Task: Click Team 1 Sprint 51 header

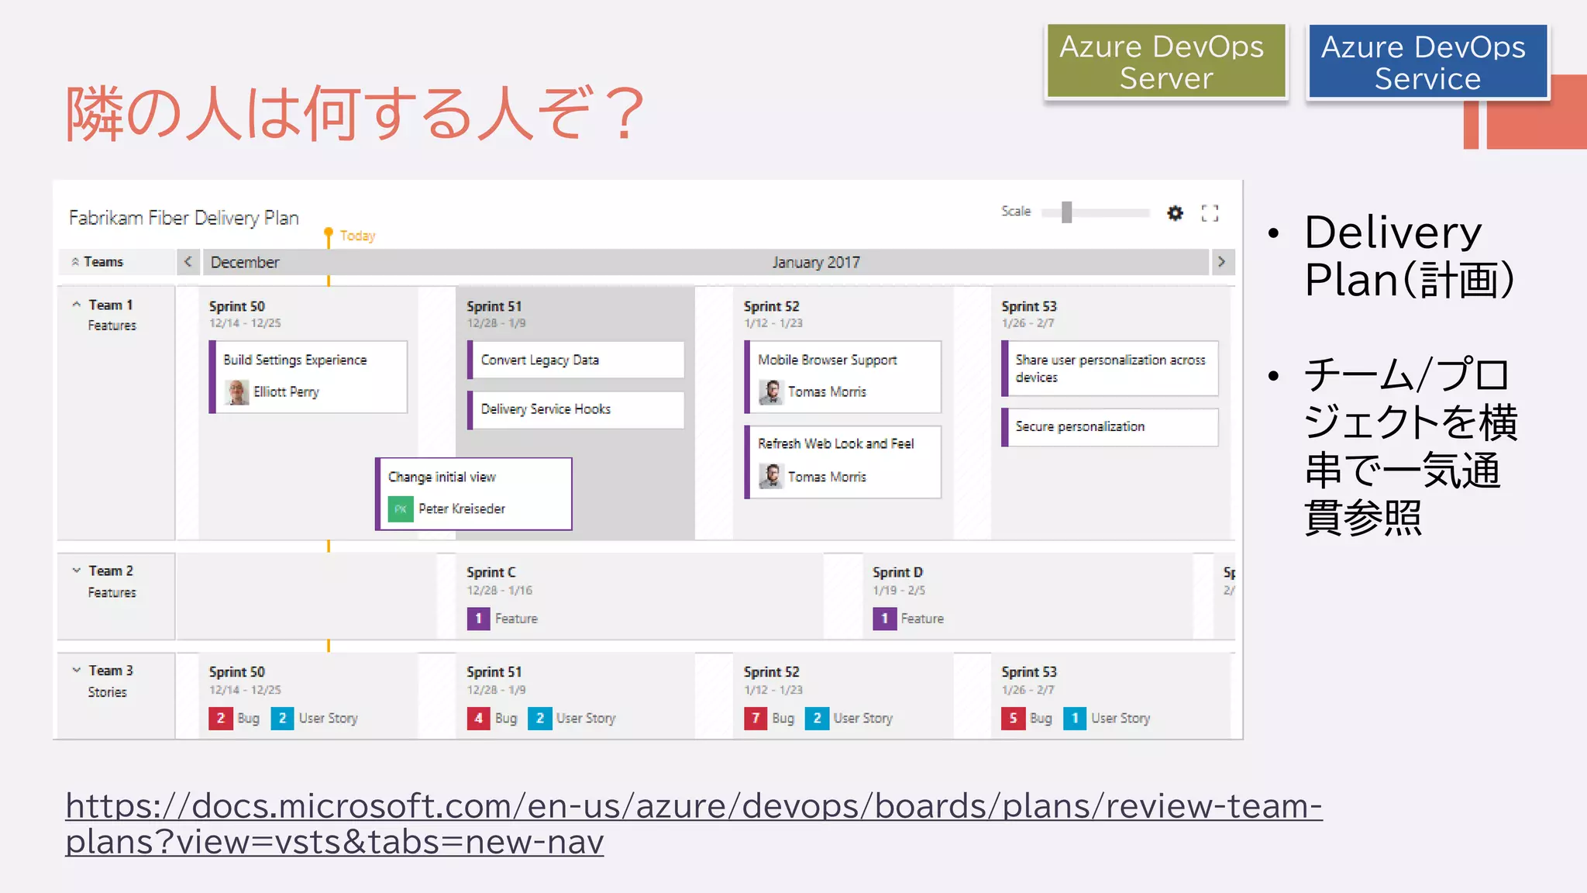Action: (x=494, y=307)
